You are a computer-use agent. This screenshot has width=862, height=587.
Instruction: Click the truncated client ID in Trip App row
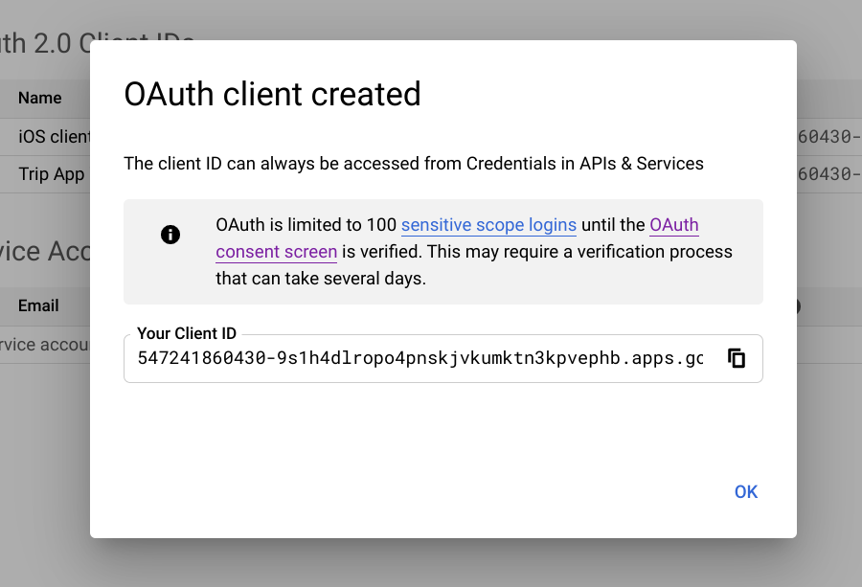(827, 174)
